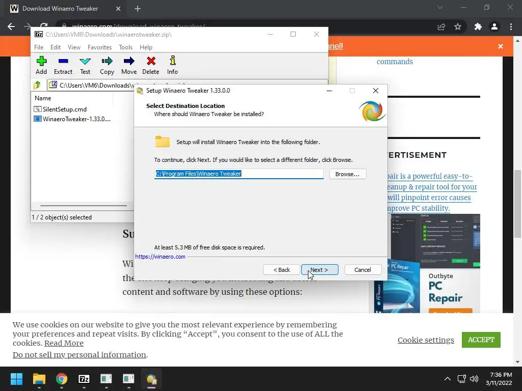522x391 pixels.
Task: Click the destination folder path field
Action: click(x=239, y=174)
